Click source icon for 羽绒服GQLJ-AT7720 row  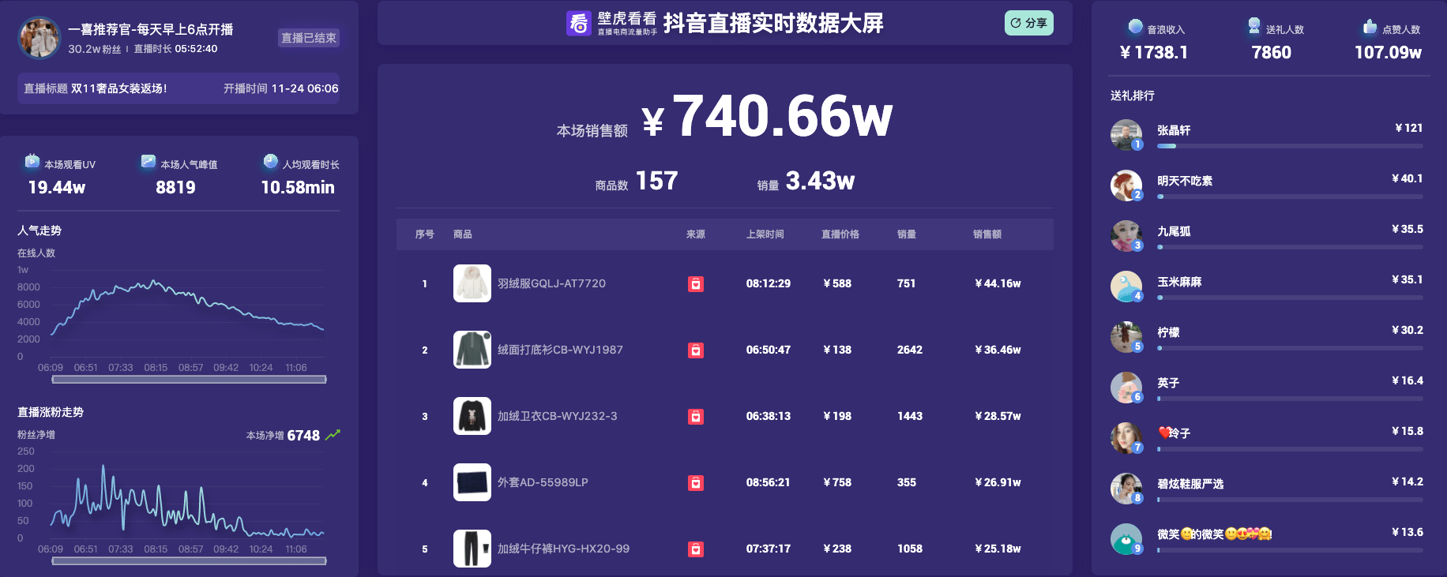pyautogui.click(x=696, y=283)
